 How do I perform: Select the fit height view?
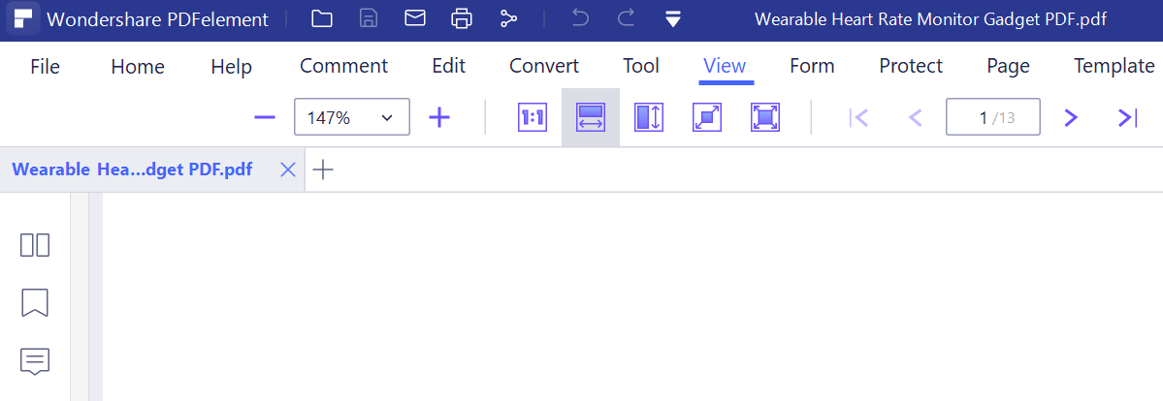point(648,117)
